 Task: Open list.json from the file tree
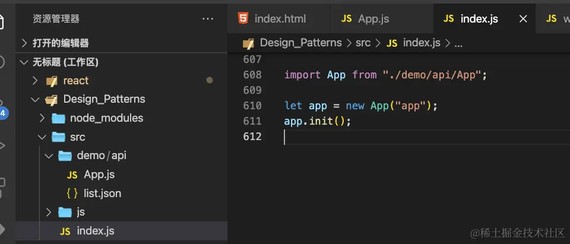coord(102,194)
